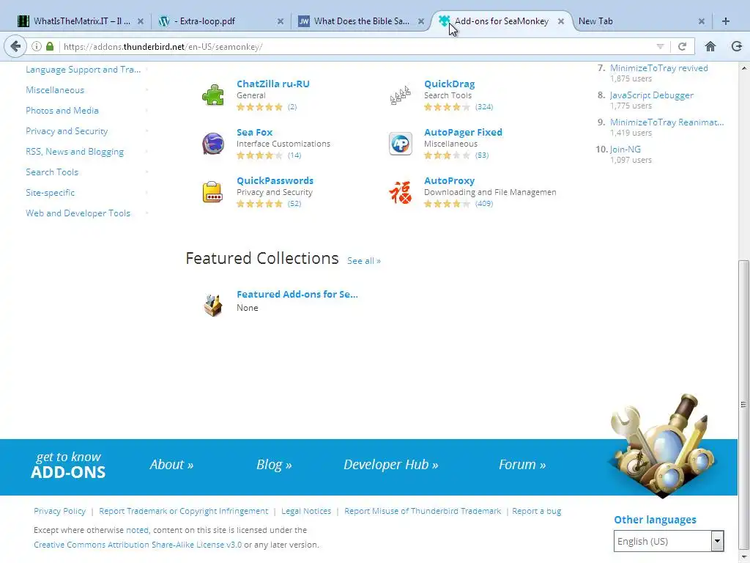The image size is (750, 563).
Task: Open Report Misuse of Thunderbird Trademark link
Action: coord(423,511)
